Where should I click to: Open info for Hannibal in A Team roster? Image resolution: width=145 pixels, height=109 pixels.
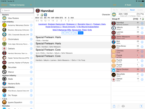(x=142, y=23)
